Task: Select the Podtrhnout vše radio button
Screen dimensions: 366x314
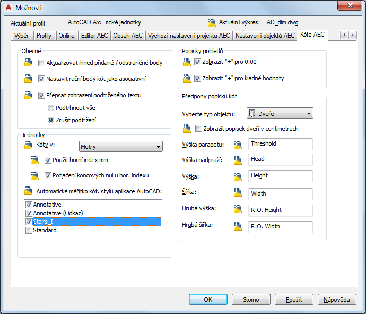Action: pyautogui.click(x=50, y=108)
